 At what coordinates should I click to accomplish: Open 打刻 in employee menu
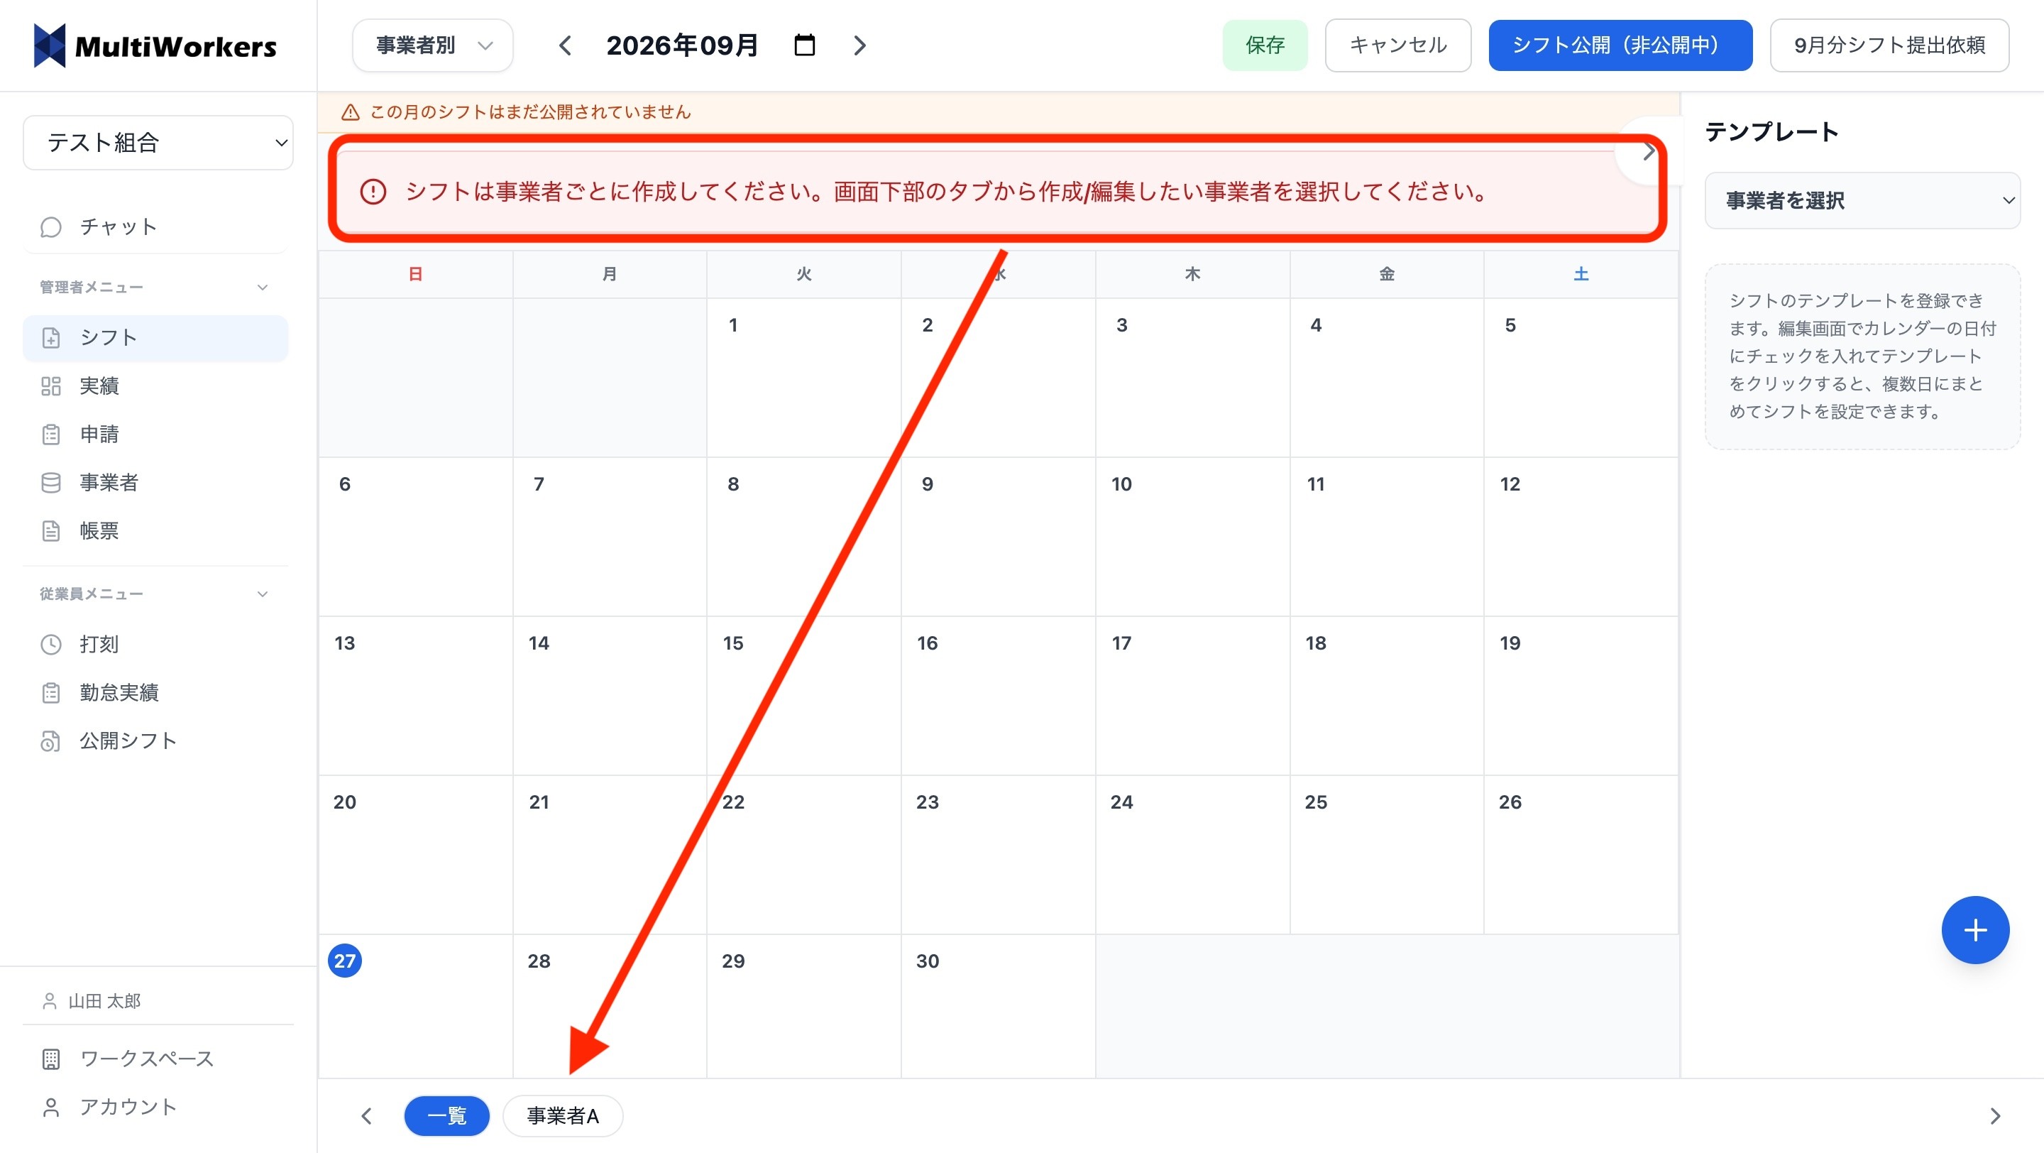pyautogui.click(x=155, y=645)
